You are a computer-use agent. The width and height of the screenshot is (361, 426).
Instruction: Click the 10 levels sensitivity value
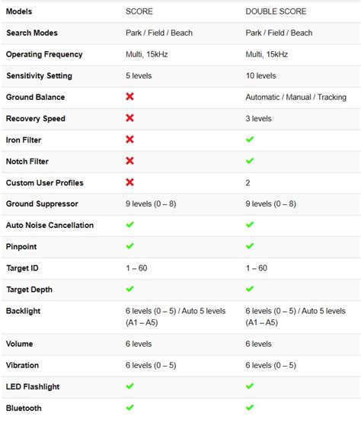pos(260,75)
